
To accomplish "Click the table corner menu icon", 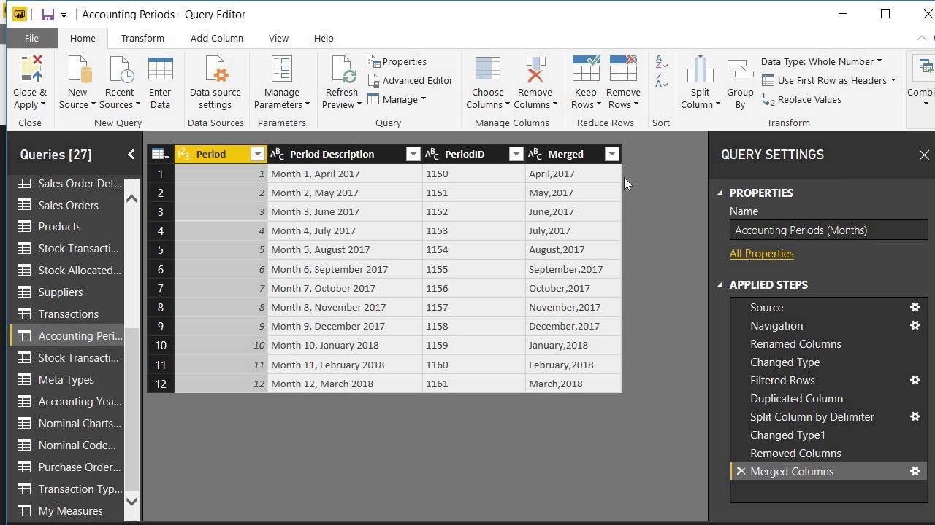I will pos(160,154).
